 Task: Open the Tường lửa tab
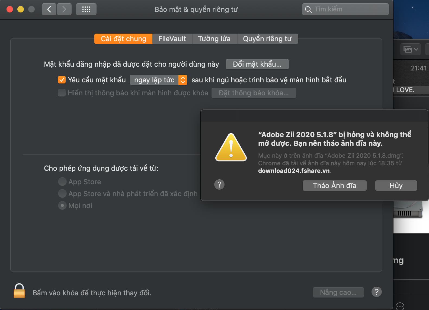tap(214, 39)
